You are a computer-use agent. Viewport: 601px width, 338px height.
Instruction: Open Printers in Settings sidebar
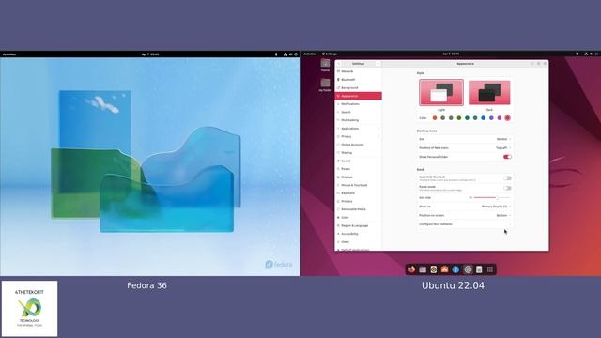pos(359,201)
